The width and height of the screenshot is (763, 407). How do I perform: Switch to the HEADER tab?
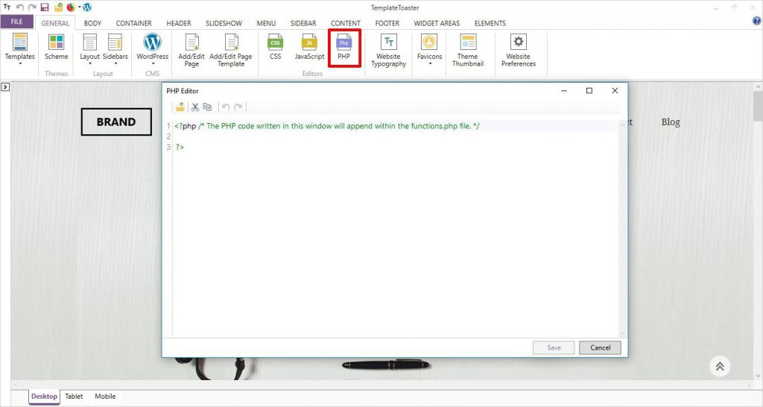click(x=179, y=23)
